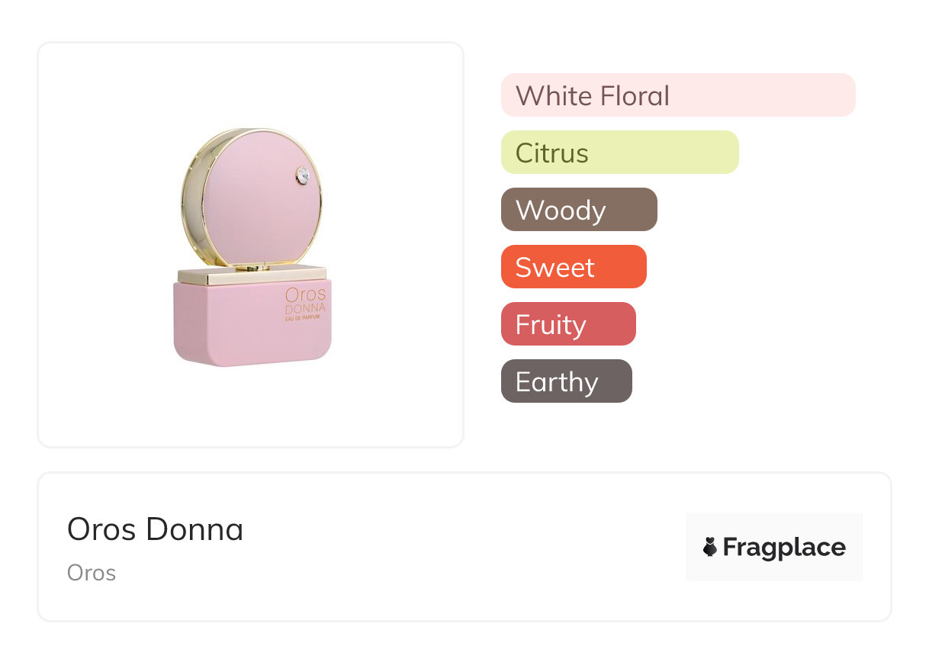Click the Fruity accord bar
The height and width of the screenshot is (659, 929).
(x=568, y=324)
